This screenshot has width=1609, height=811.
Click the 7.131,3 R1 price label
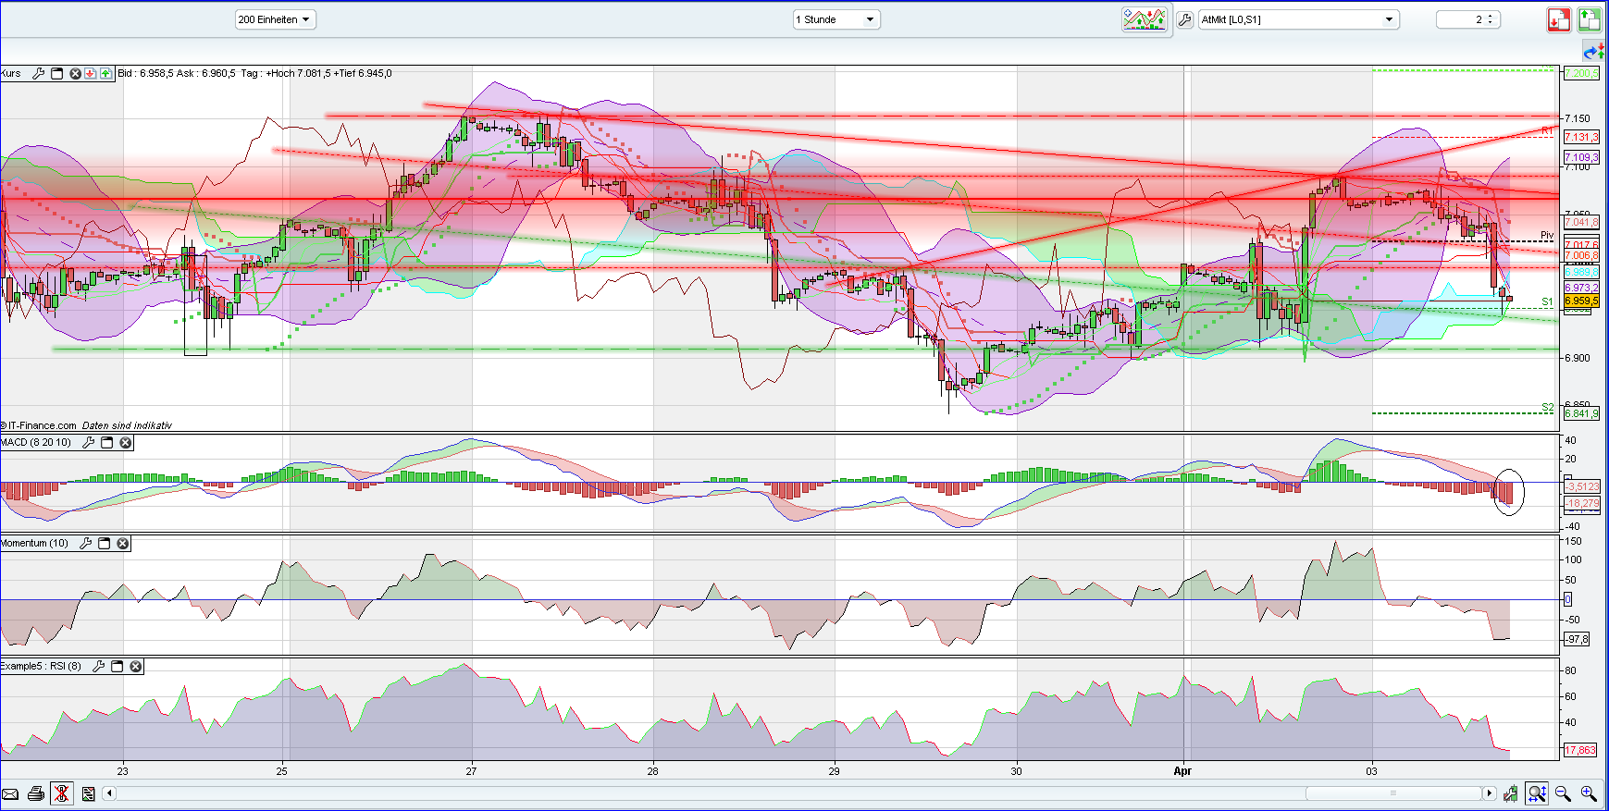tap(1581, 137)
